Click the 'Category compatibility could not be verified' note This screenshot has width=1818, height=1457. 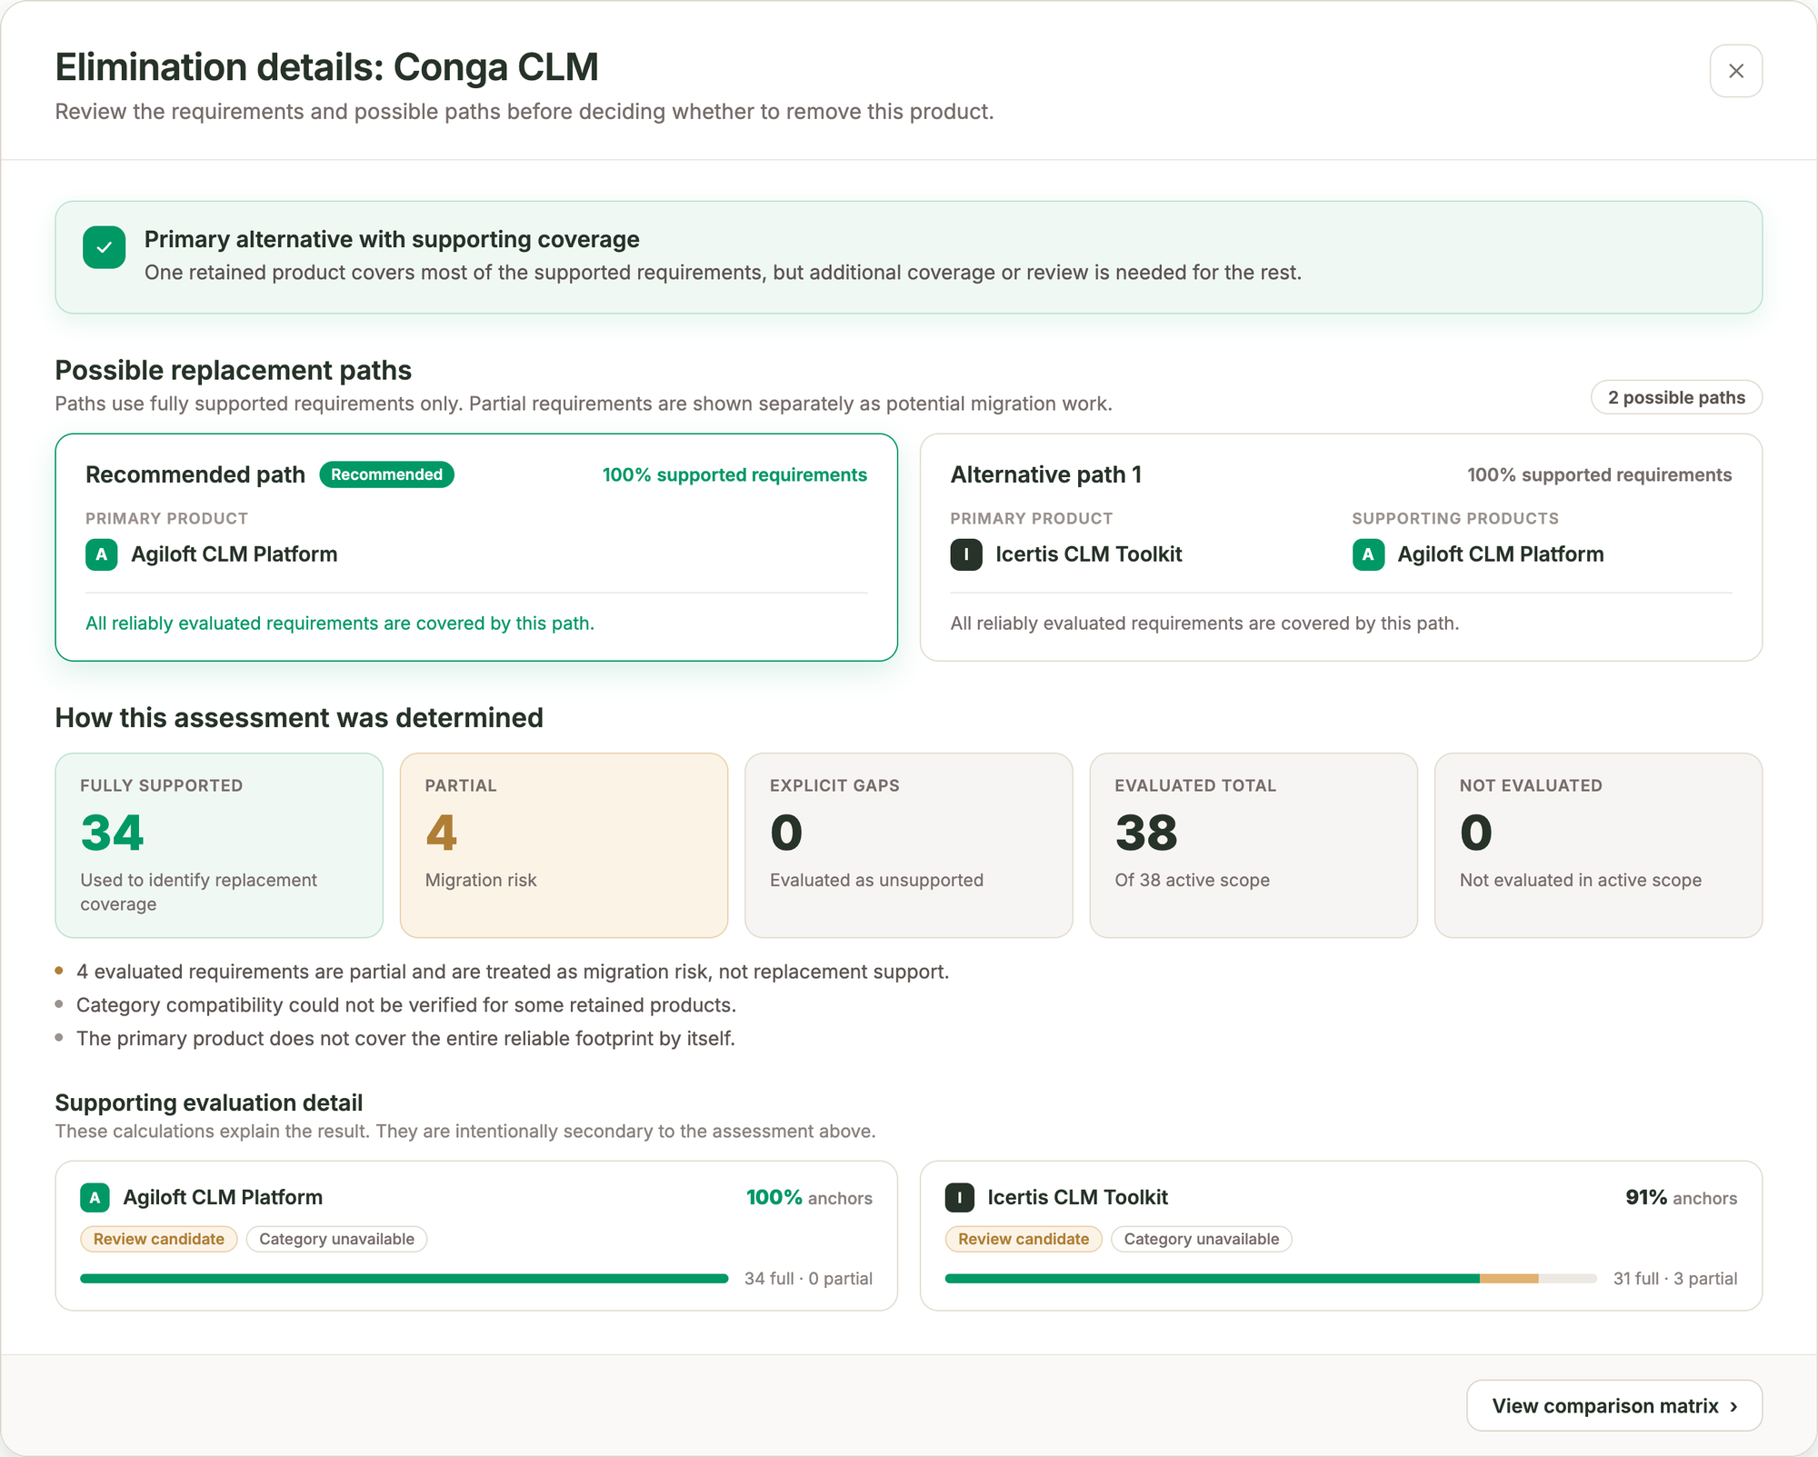(406, 1005)
